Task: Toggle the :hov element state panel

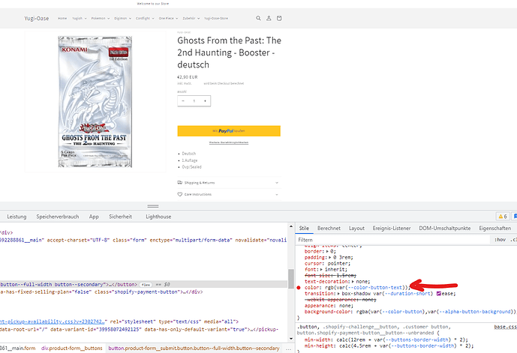Action: pyautogui.click(x=500, y=240)
